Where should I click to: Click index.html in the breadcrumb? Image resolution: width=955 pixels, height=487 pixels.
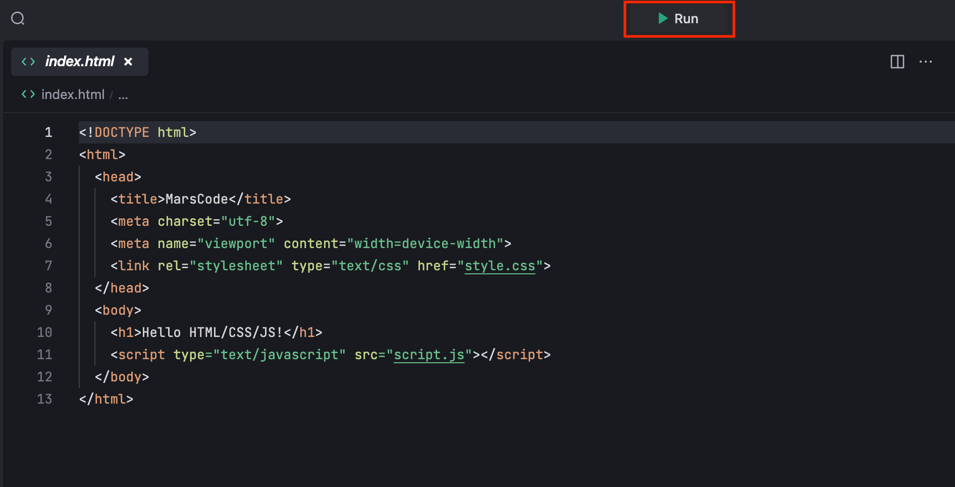coord(73,94)
